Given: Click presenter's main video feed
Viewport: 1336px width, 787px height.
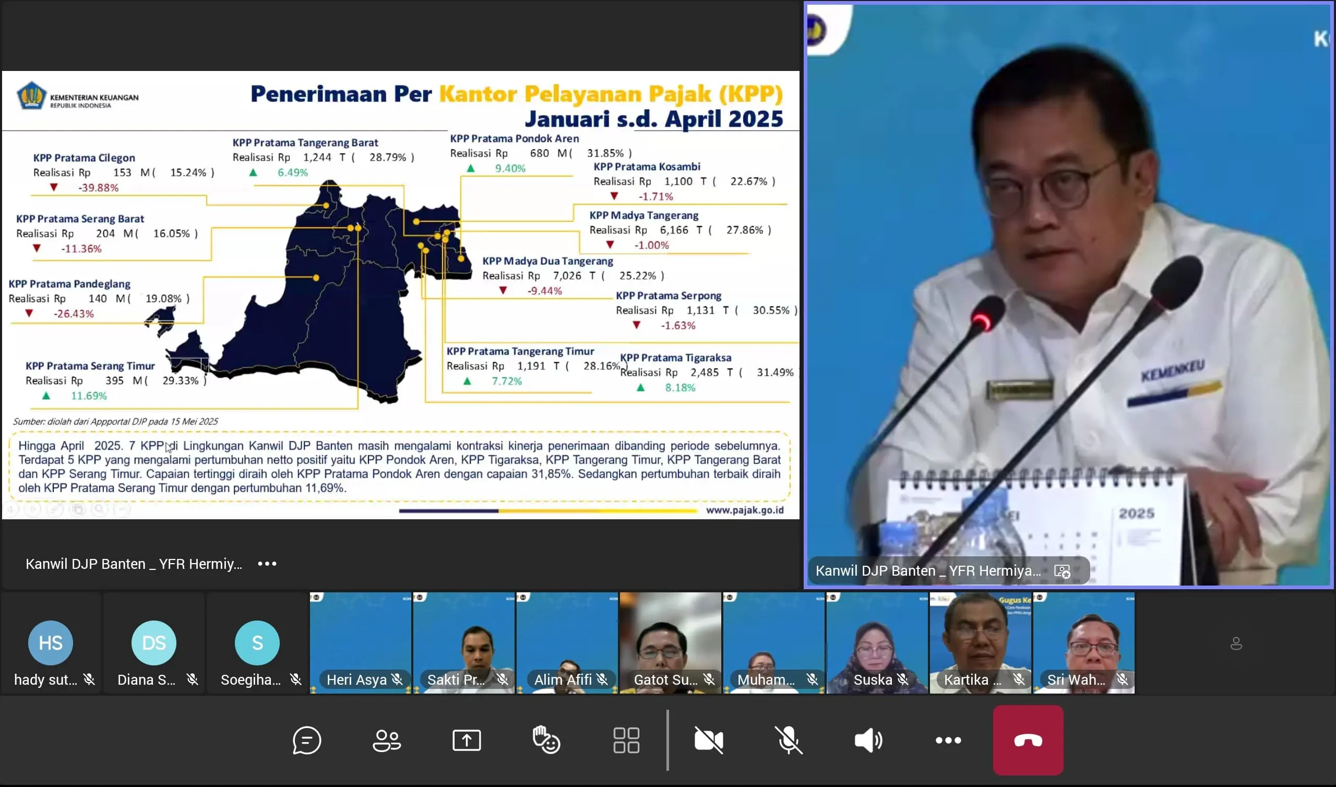Looking at the screenshot, I should pos(1068,295).
